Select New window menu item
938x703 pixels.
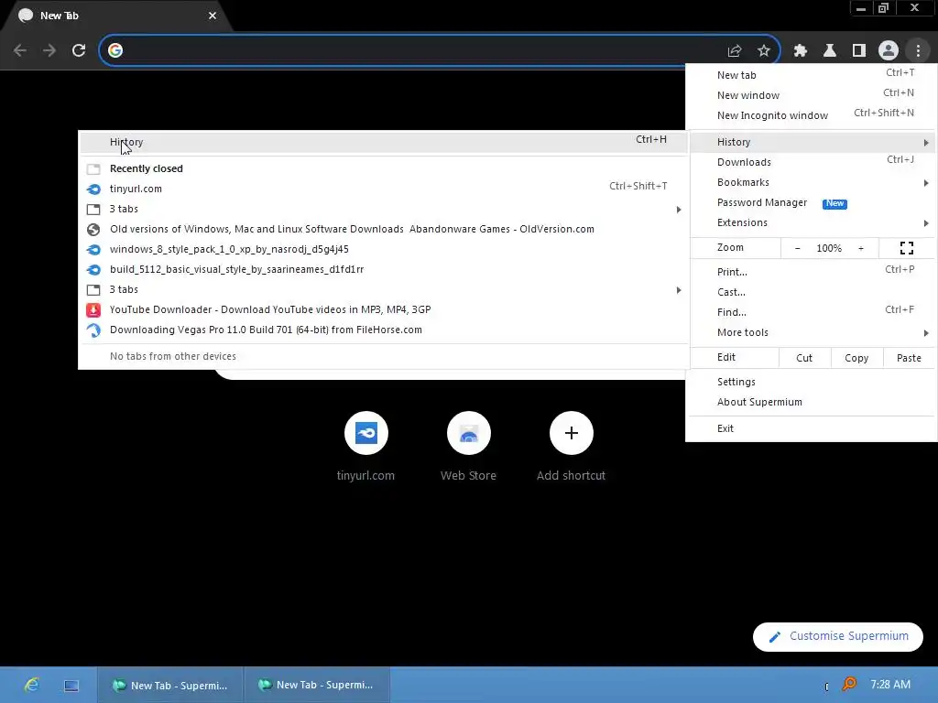pos(813,95)
